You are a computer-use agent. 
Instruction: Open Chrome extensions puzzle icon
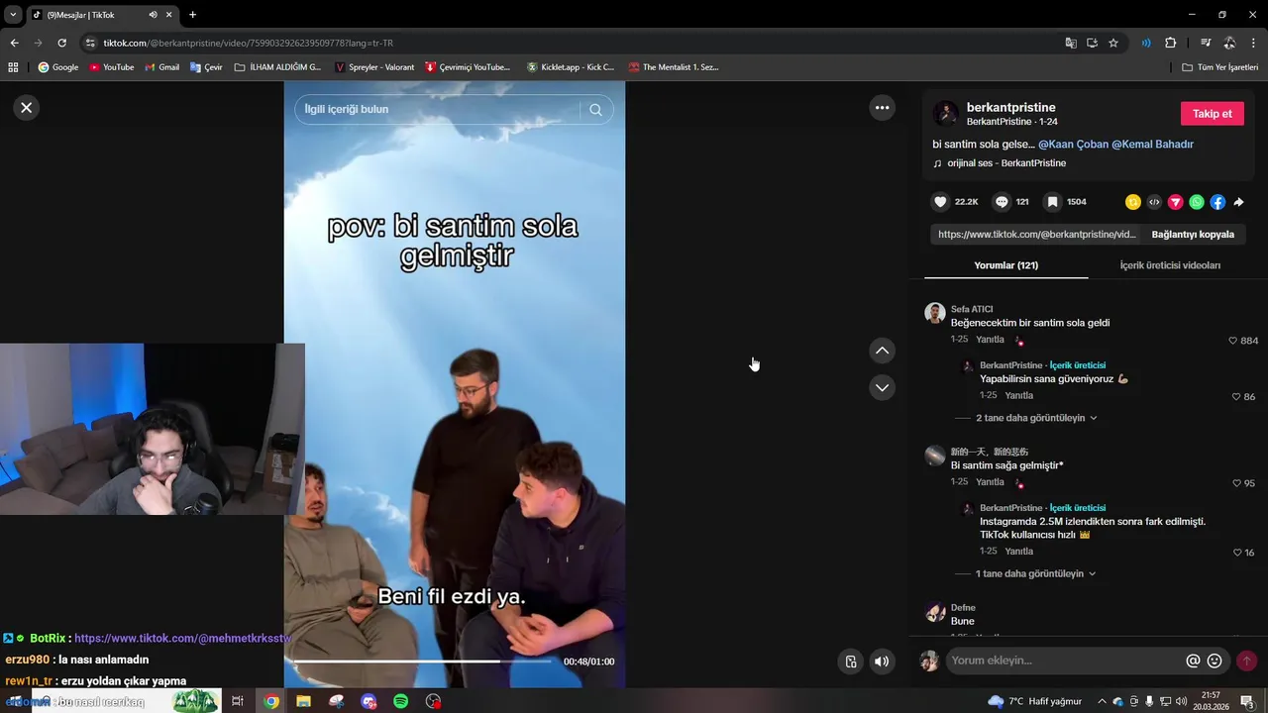tap(1170, 43)
